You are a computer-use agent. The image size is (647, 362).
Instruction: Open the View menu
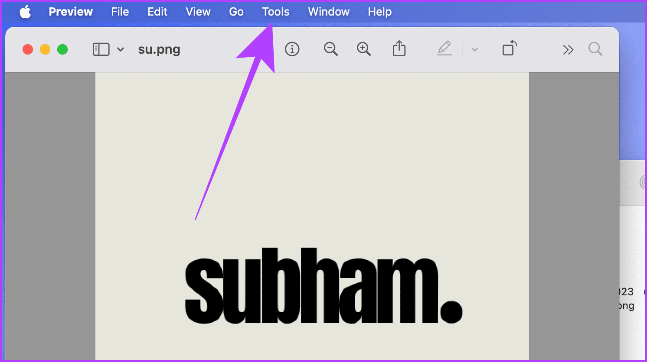(198, 12)
